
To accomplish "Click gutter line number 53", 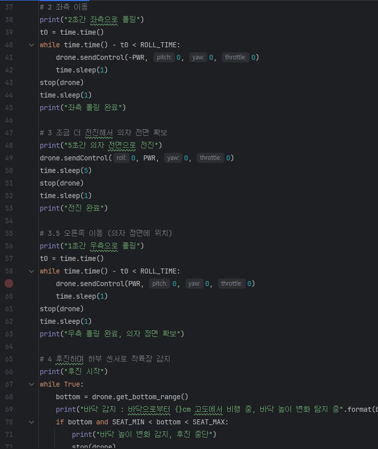I will [x=9, y=208].
